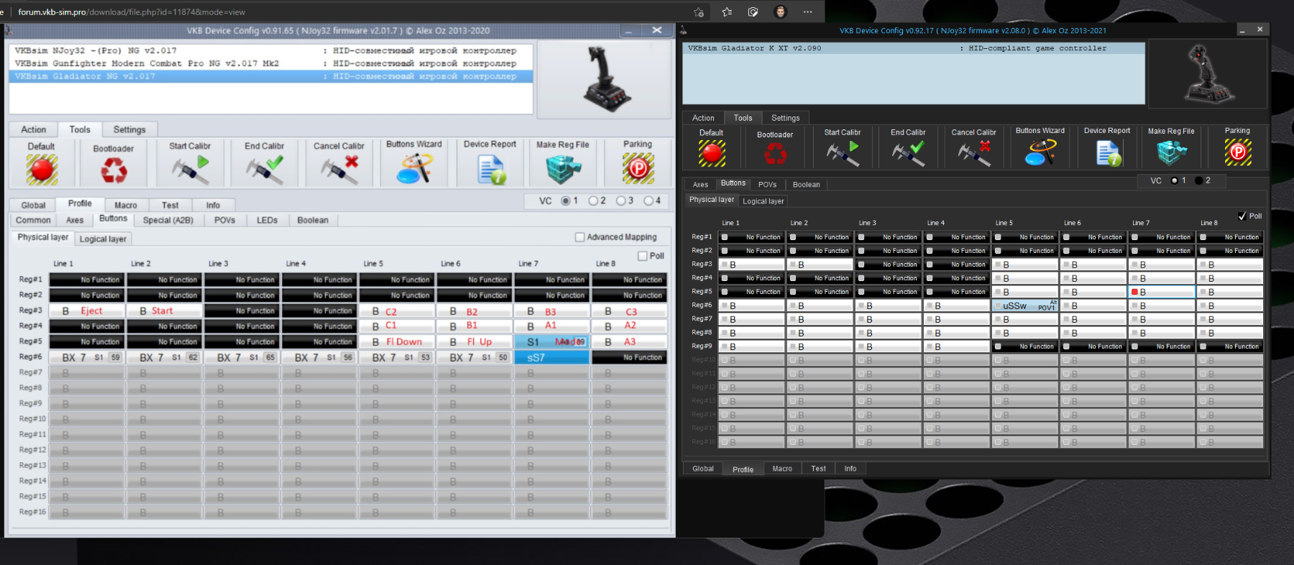Launch Buttons Wizard in dark right window
Viewport: 1294px width, 565px height.
point(1040,152)
